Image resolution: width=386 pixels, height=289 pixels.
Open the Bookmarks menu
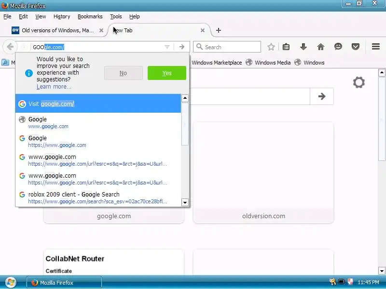(90, 16)
